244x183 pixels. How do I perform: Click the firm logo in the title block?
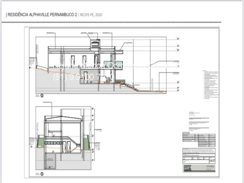pyautogui.click(x=187, y=168)
